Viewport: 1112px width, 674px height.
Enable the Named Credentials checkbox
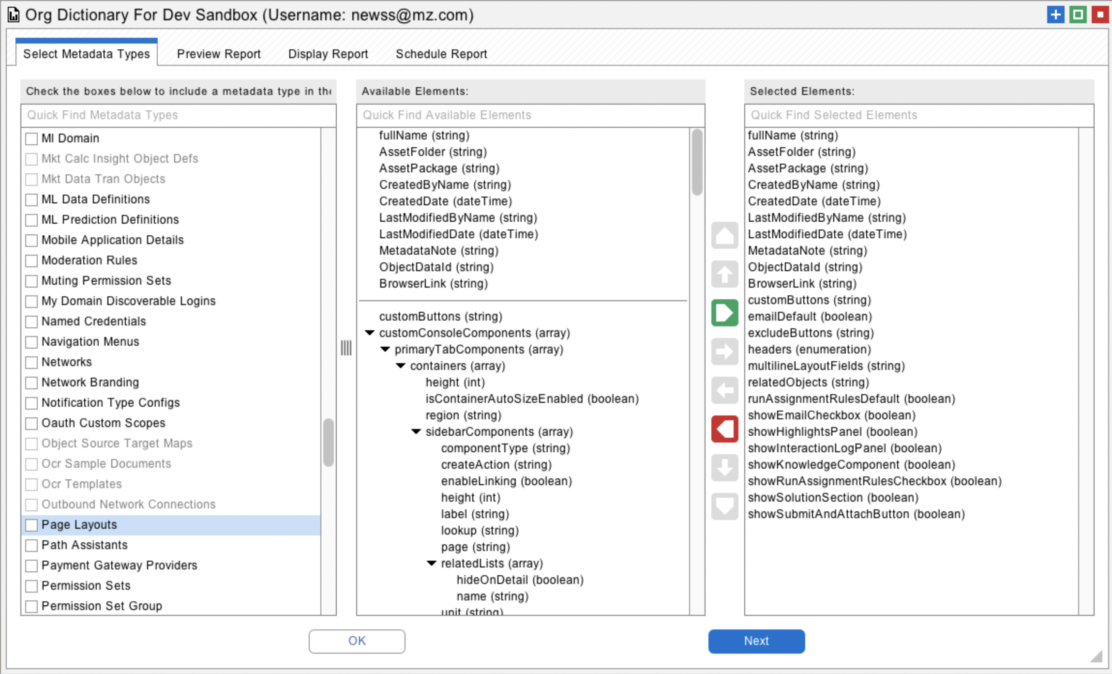pos(32,322)
